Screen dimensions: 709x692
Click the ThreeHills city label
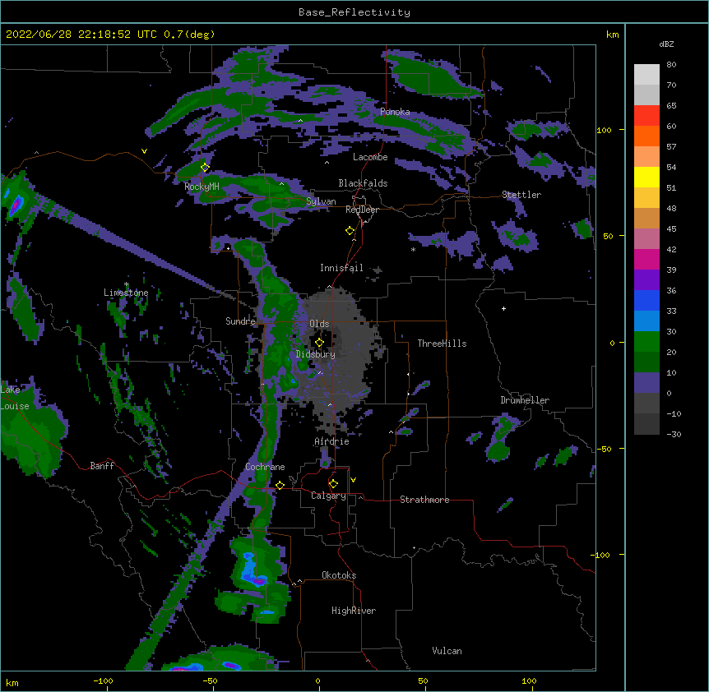pyautogui.click(x=442, y=344)
